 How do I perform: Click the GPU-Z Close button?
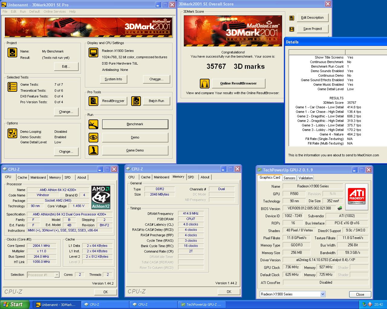coord(360,295)
